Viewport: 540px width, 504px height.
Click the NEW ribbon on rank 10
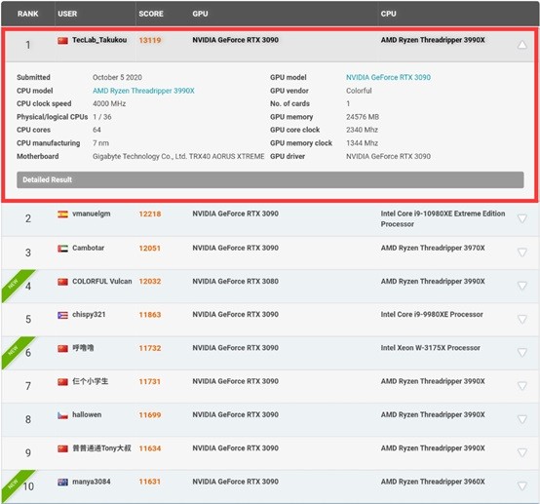tap(13, 484)
